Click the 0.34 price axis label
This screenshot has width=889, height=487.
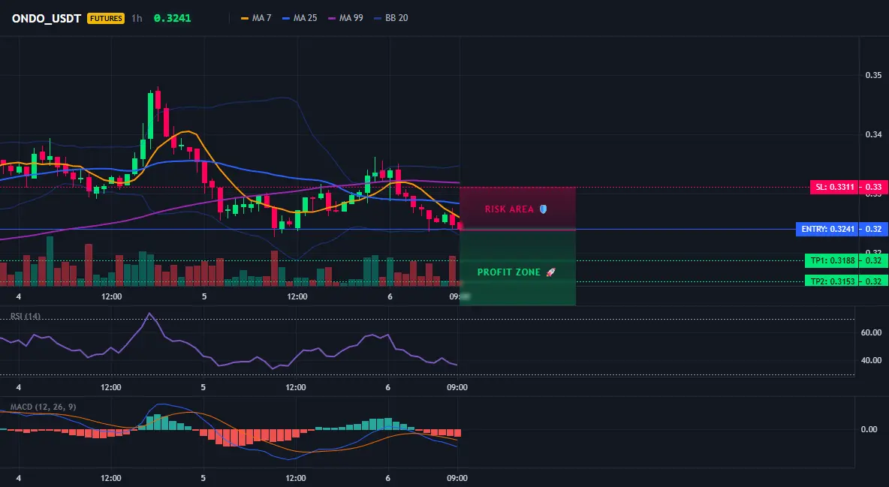(x=873, y=134)
